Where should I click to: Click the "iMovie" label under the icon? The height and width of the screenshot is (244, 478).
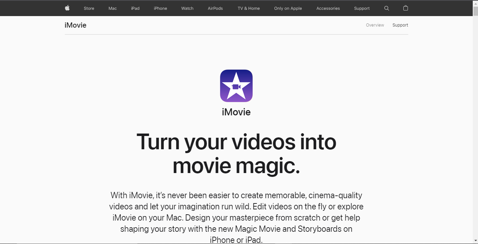[x=236, y=112]
